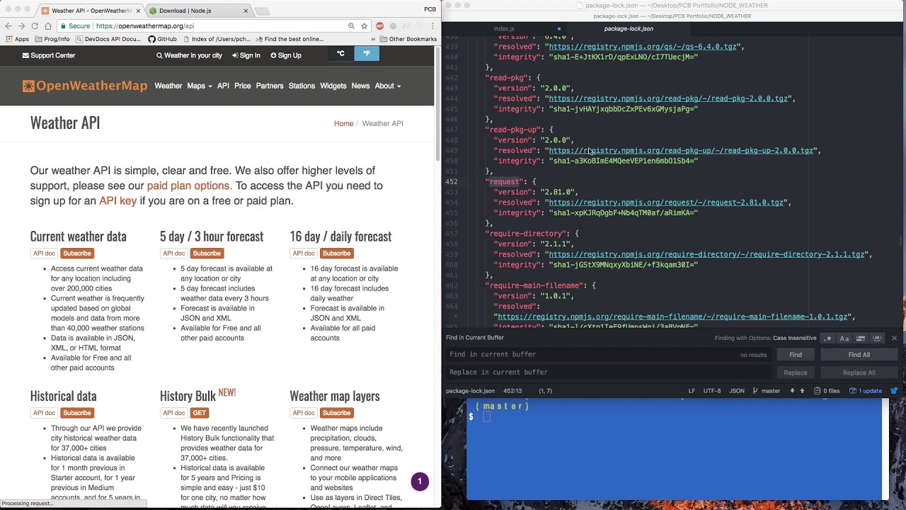Open the Chrome three-dot menu
This screenshot has width=906, height=510.
pos(432,26)
